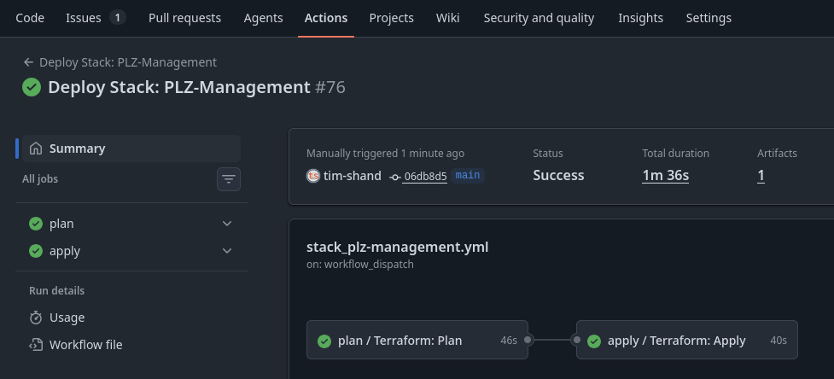834x379 pixels.
Task: Click success icon in plan / Terraform: Plan node
Action: pos(324,341)
